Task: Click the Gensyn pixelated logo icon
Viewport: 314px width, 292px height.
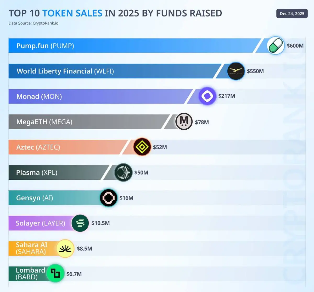Action: (x=109, y=198)
